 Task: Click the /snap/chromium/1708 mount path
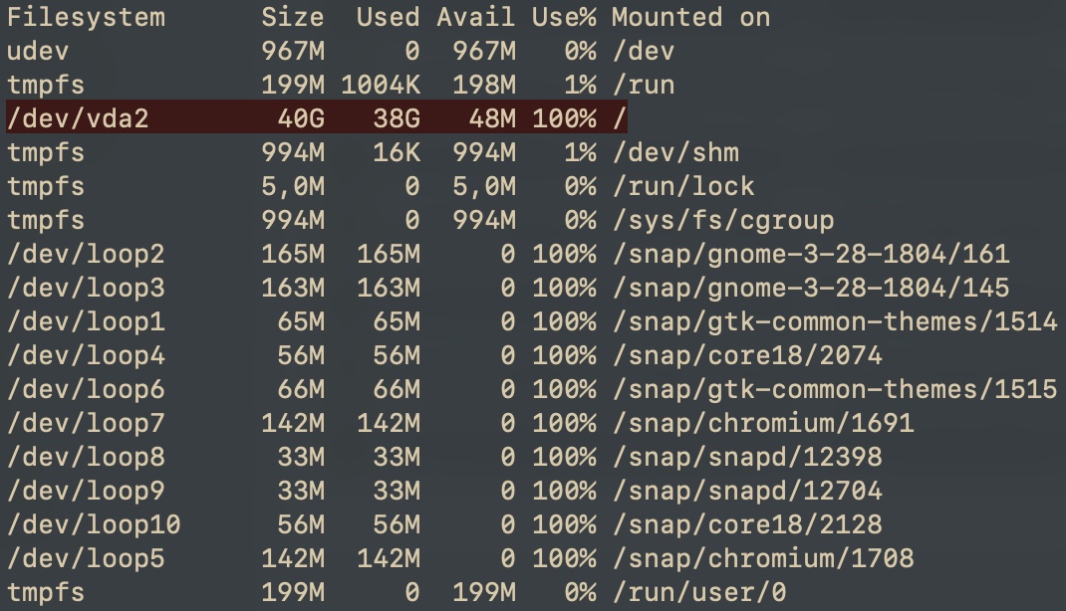[762, 558]
